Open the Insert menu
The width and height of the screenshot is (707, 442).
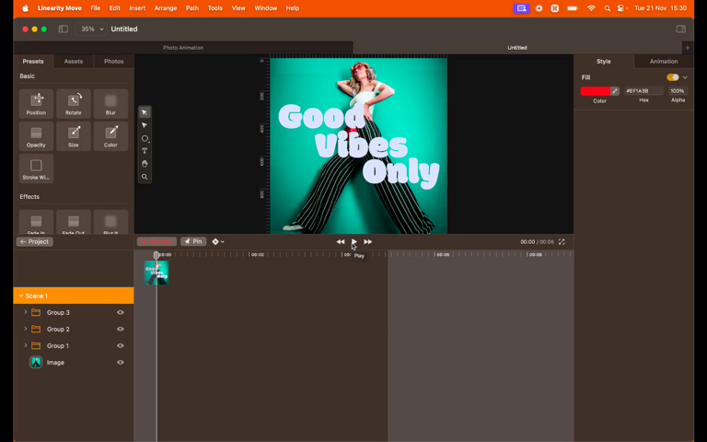(137, 8)
